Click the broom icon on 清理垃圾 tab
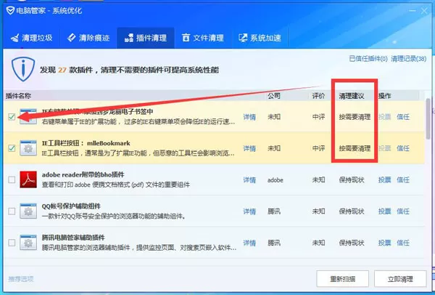The image size is (435, 295). pyautogui.click(x=15, y=38)
